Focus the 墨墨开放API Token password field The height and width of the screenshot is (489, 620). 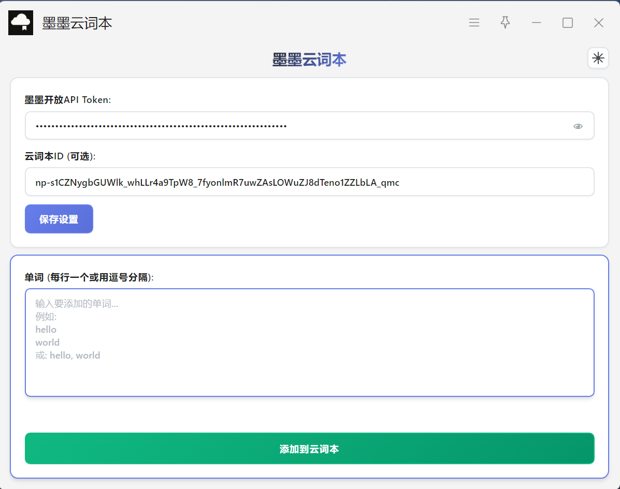click(x=309, y=126)
